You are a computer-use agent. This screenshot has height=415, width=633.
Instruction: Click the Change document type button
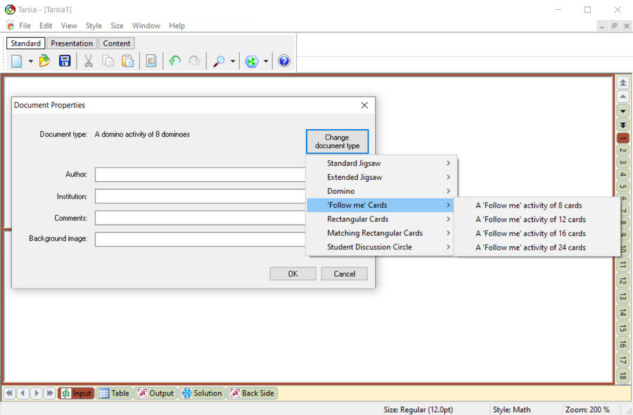point(337,141)
